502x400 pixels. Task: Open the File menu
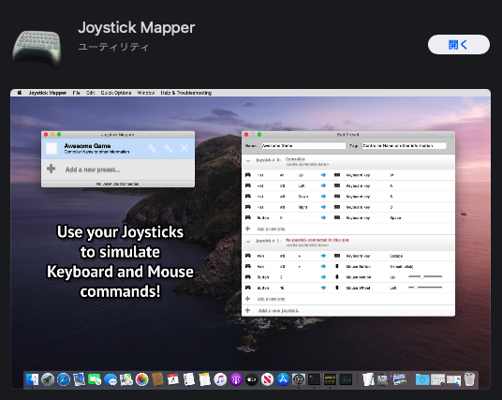[76, 93]
